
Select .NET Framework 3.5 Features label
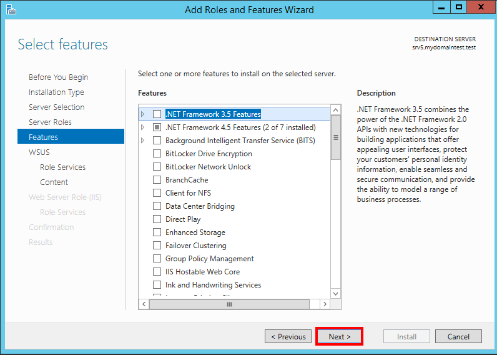pyautogui.click(x=213, y=114)
